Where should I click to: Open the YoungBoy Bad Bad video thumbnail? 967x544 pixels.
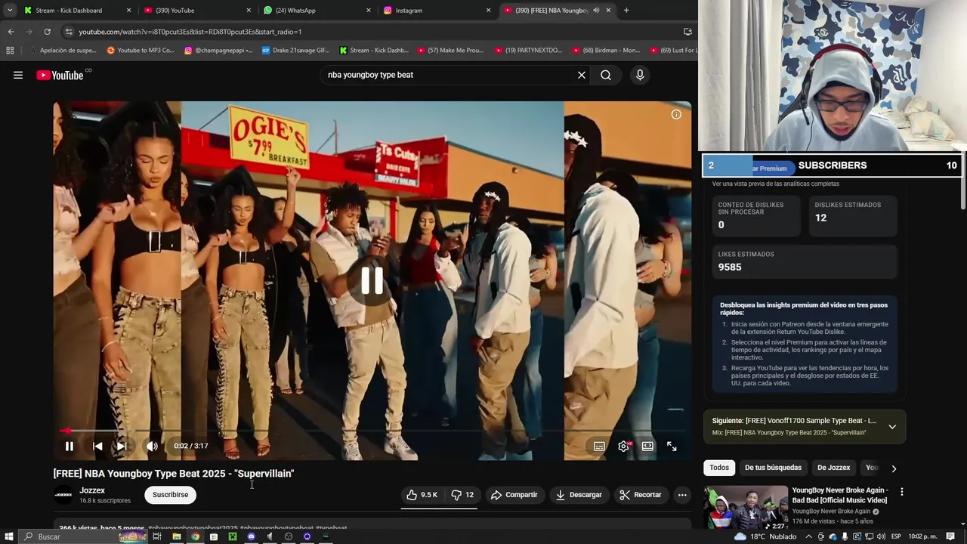click(x=746, y=508)
